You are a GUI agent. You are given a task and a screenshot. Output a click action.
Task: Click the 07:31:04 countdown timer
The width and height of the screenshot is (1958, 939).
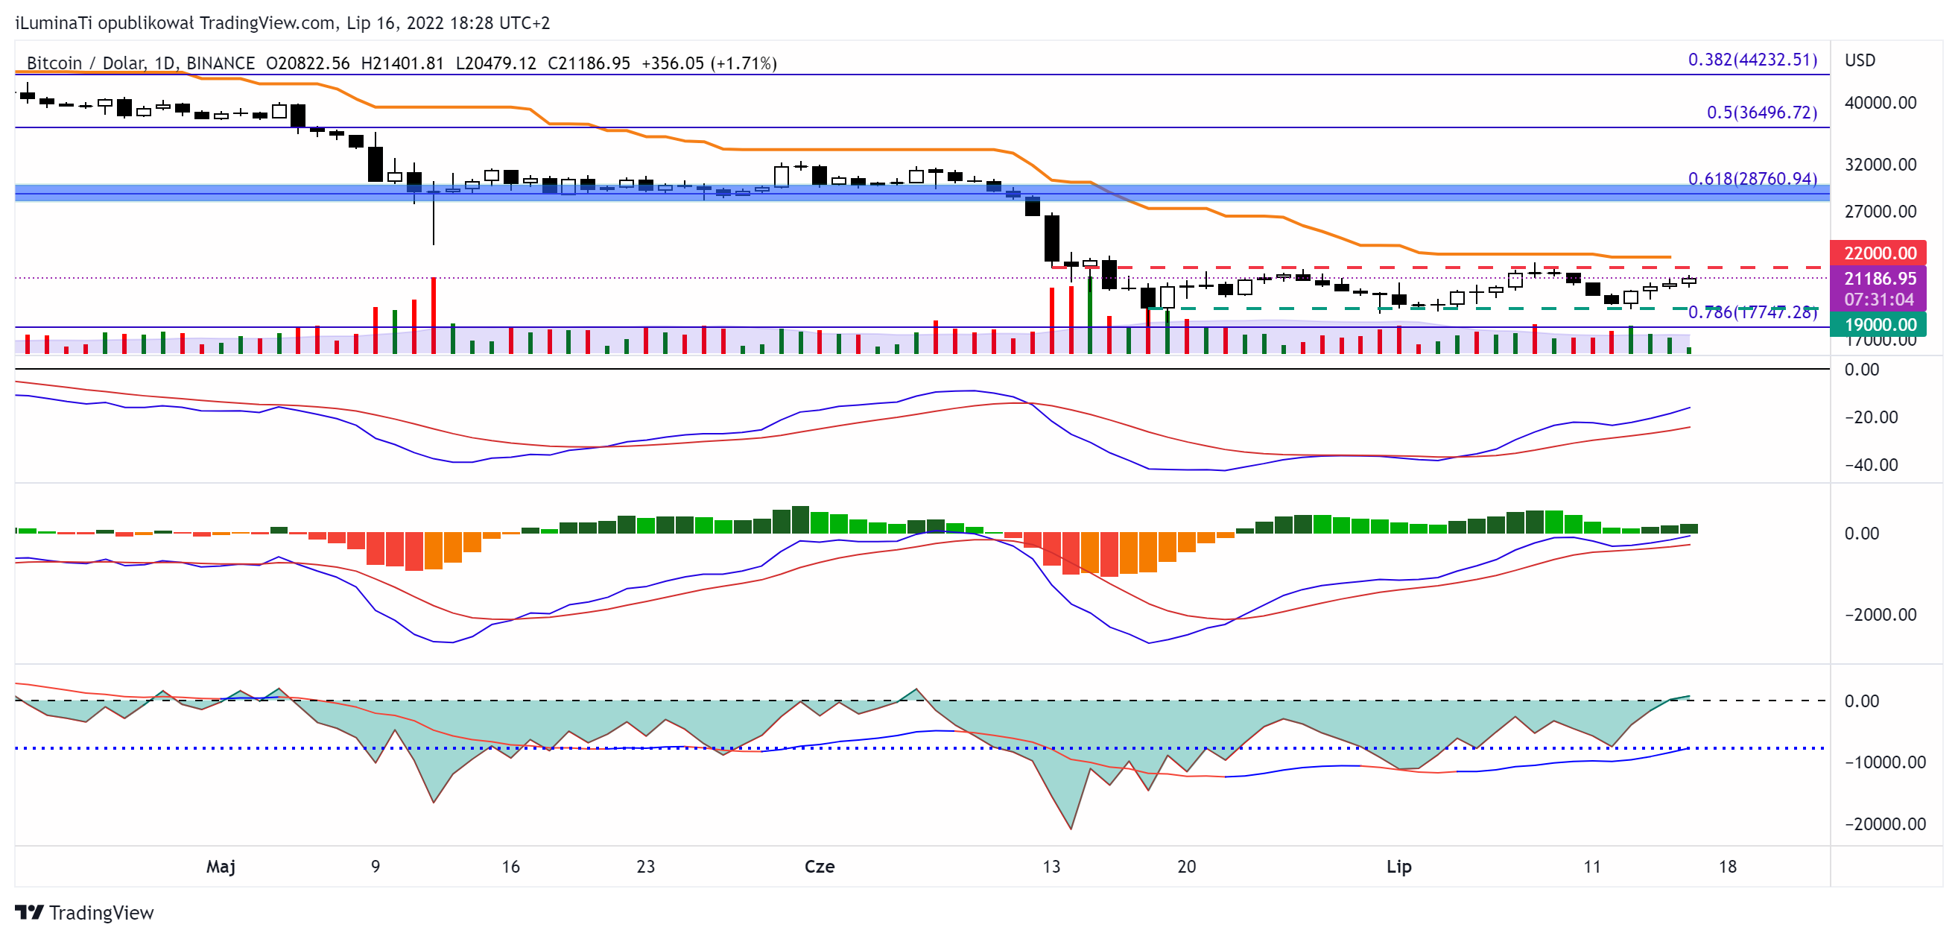(x=1878, y=300)
